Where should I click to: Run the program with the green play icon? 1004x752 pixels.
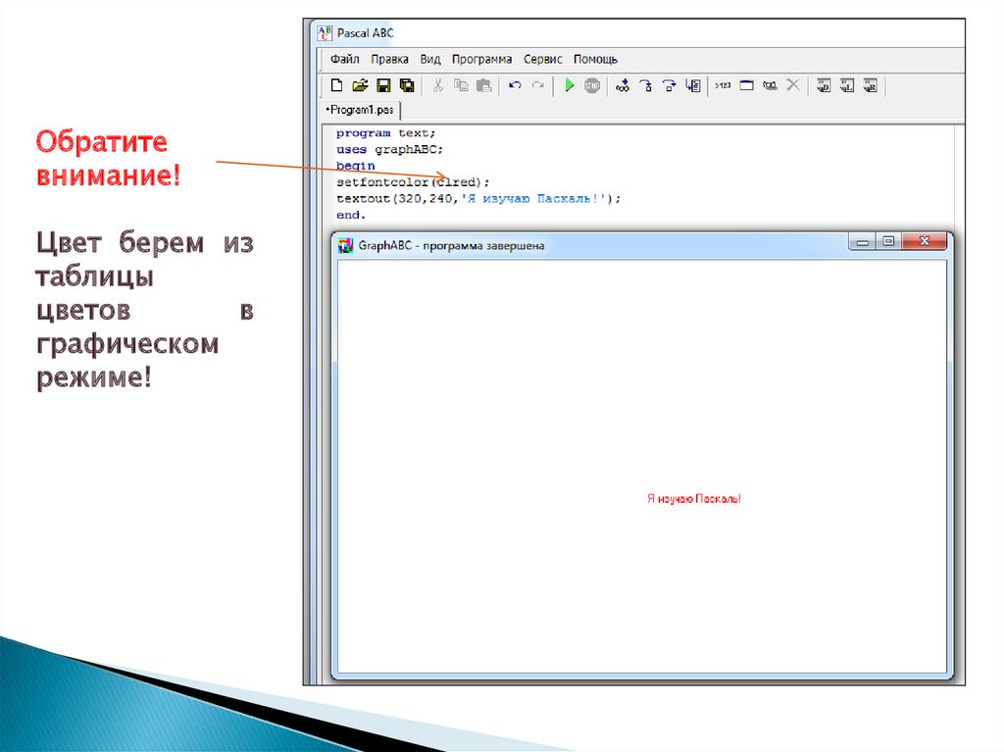pos(570,85)
